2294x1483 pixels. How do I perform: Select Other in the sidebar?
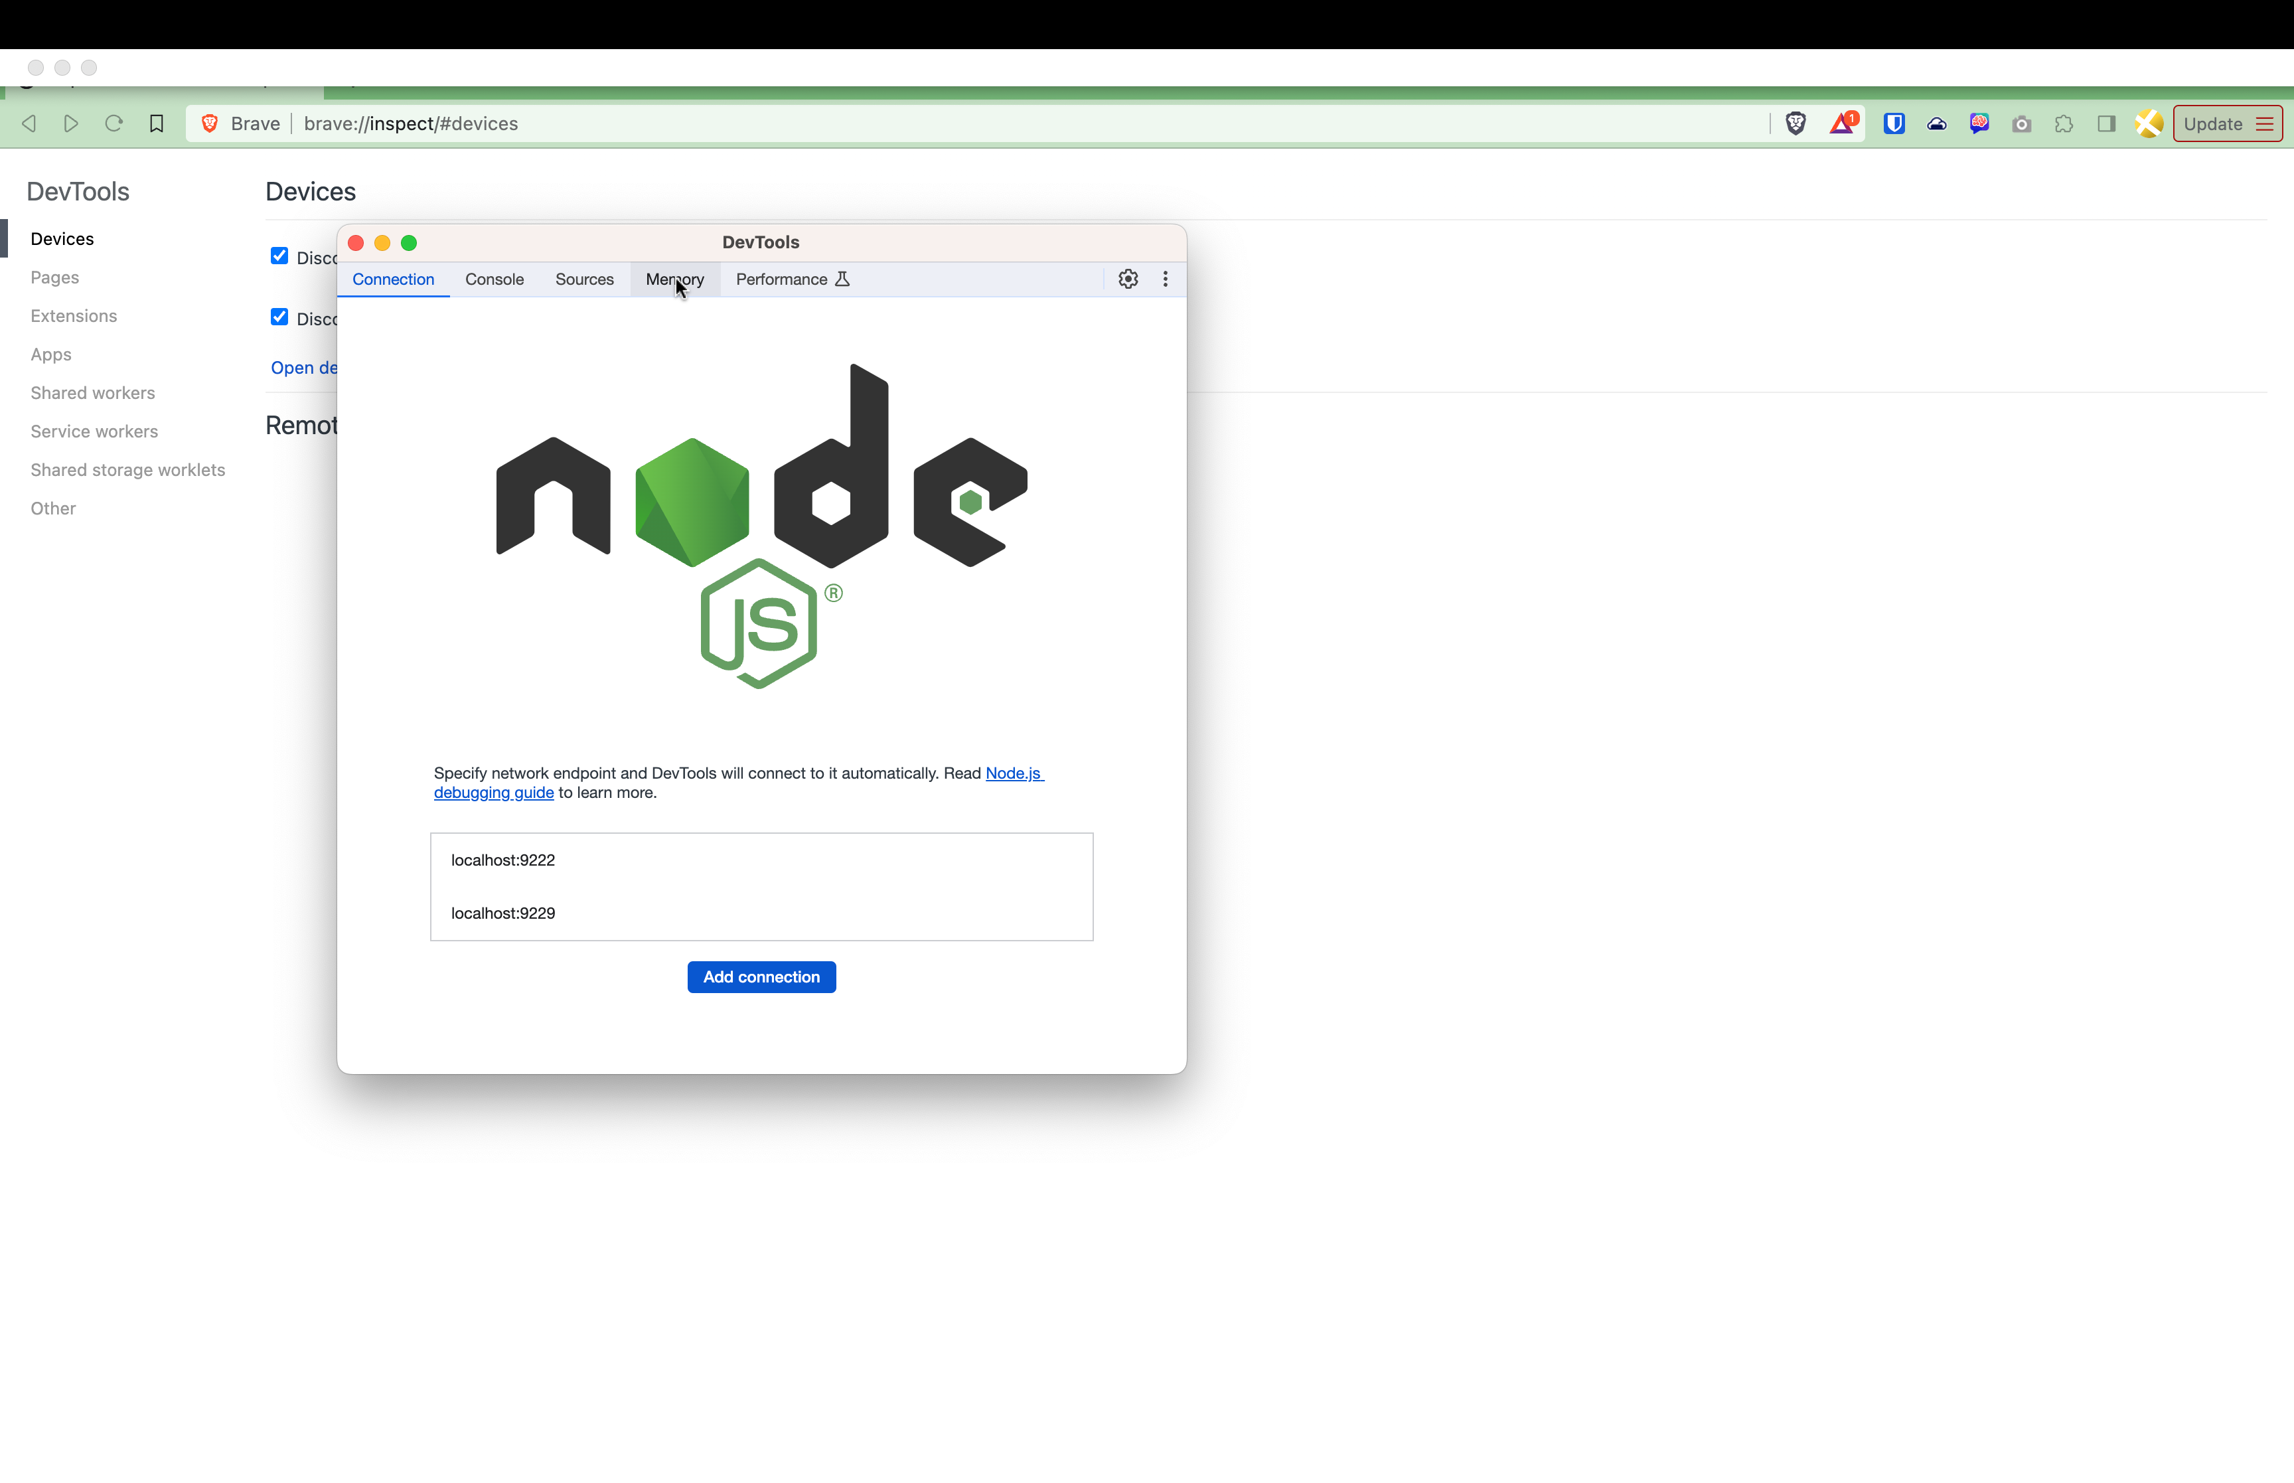[52, 508]
